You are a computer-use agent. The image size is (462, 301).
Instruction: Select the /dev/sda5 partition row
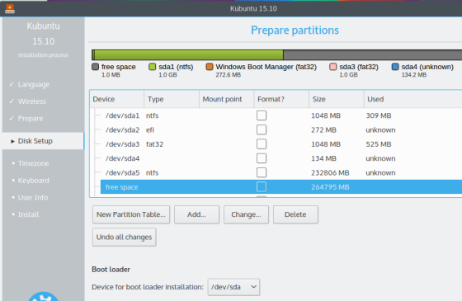pos(281,172)
